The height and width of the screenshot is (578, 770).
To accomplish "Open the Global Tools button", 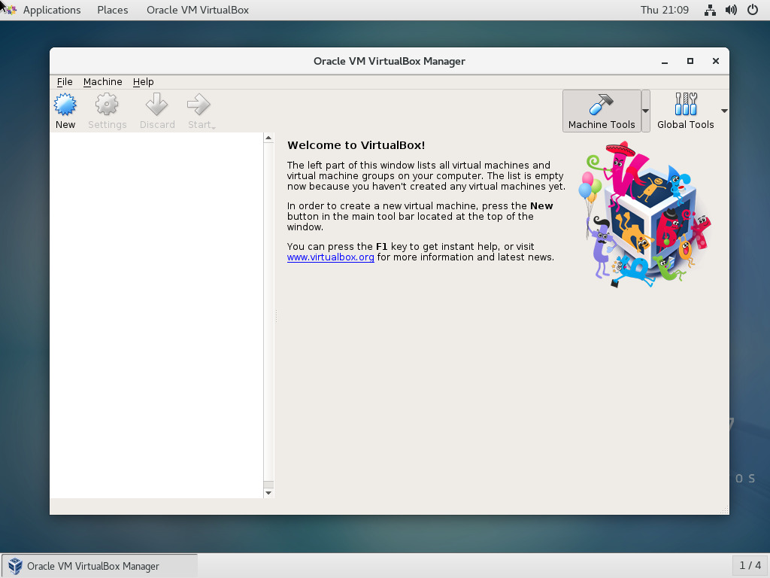I will pos(686,111).
